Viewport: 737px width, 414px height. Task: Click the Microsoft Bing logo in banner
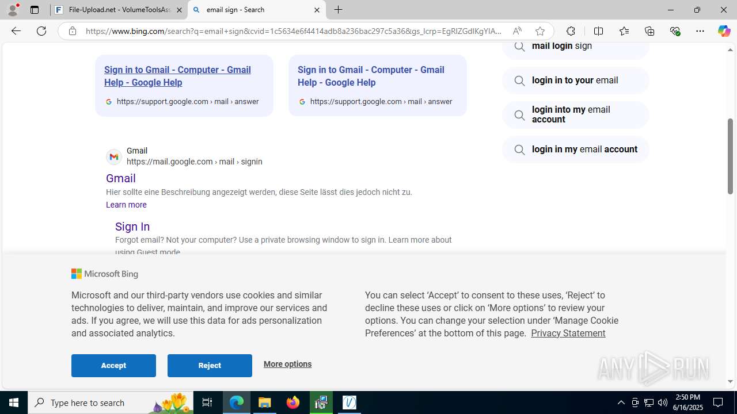105,274
